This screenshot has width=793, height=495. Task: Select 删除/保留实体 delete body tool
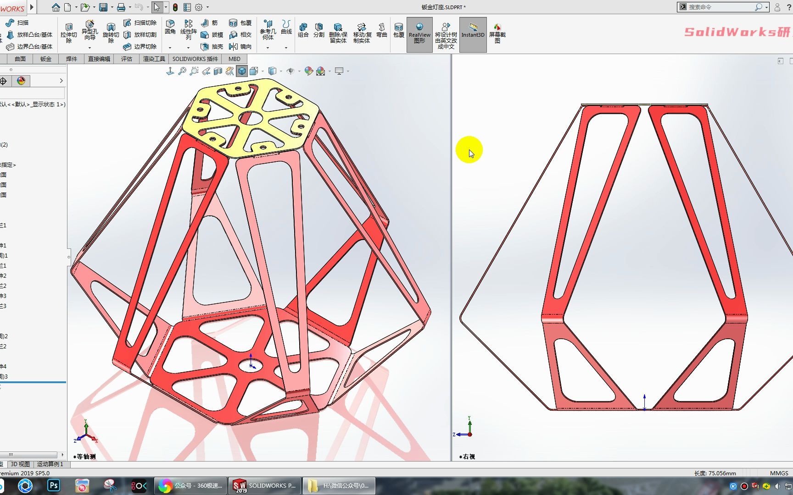(338, 33)
